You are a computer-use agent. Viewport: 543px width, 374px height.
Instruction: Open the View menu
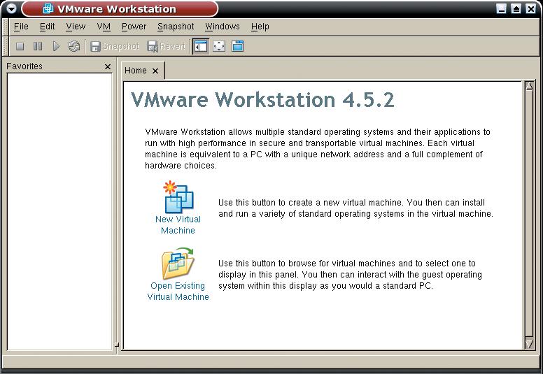[76, 27]
